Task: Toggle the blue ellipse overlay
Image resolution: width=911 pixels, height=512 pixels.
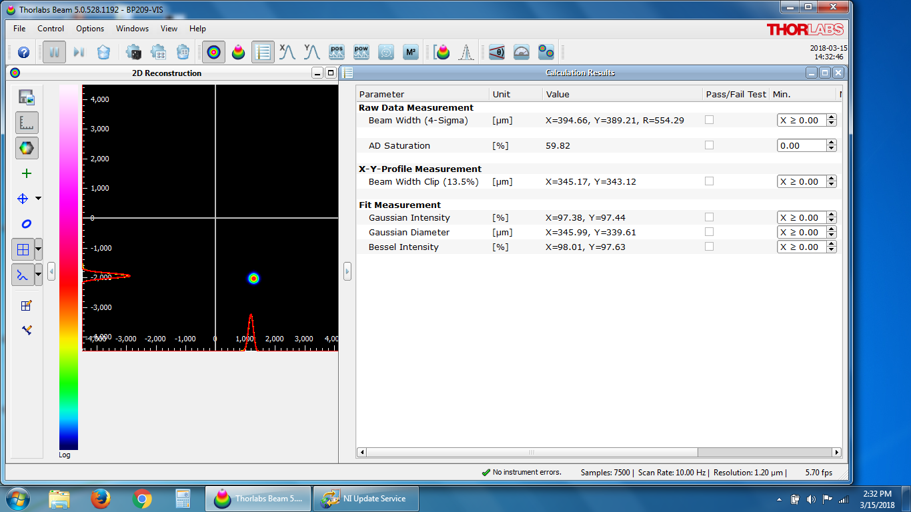Action: tap(27, 224)
